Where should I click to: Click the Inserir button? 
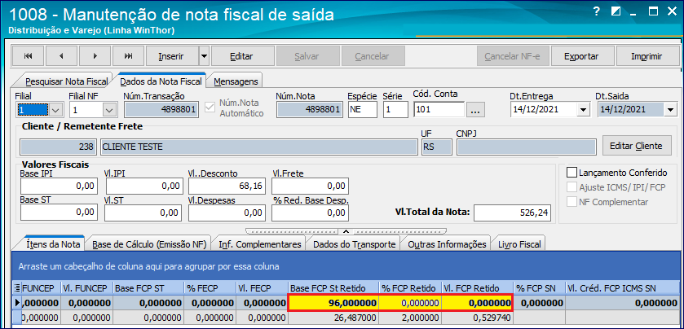(171, 56)
